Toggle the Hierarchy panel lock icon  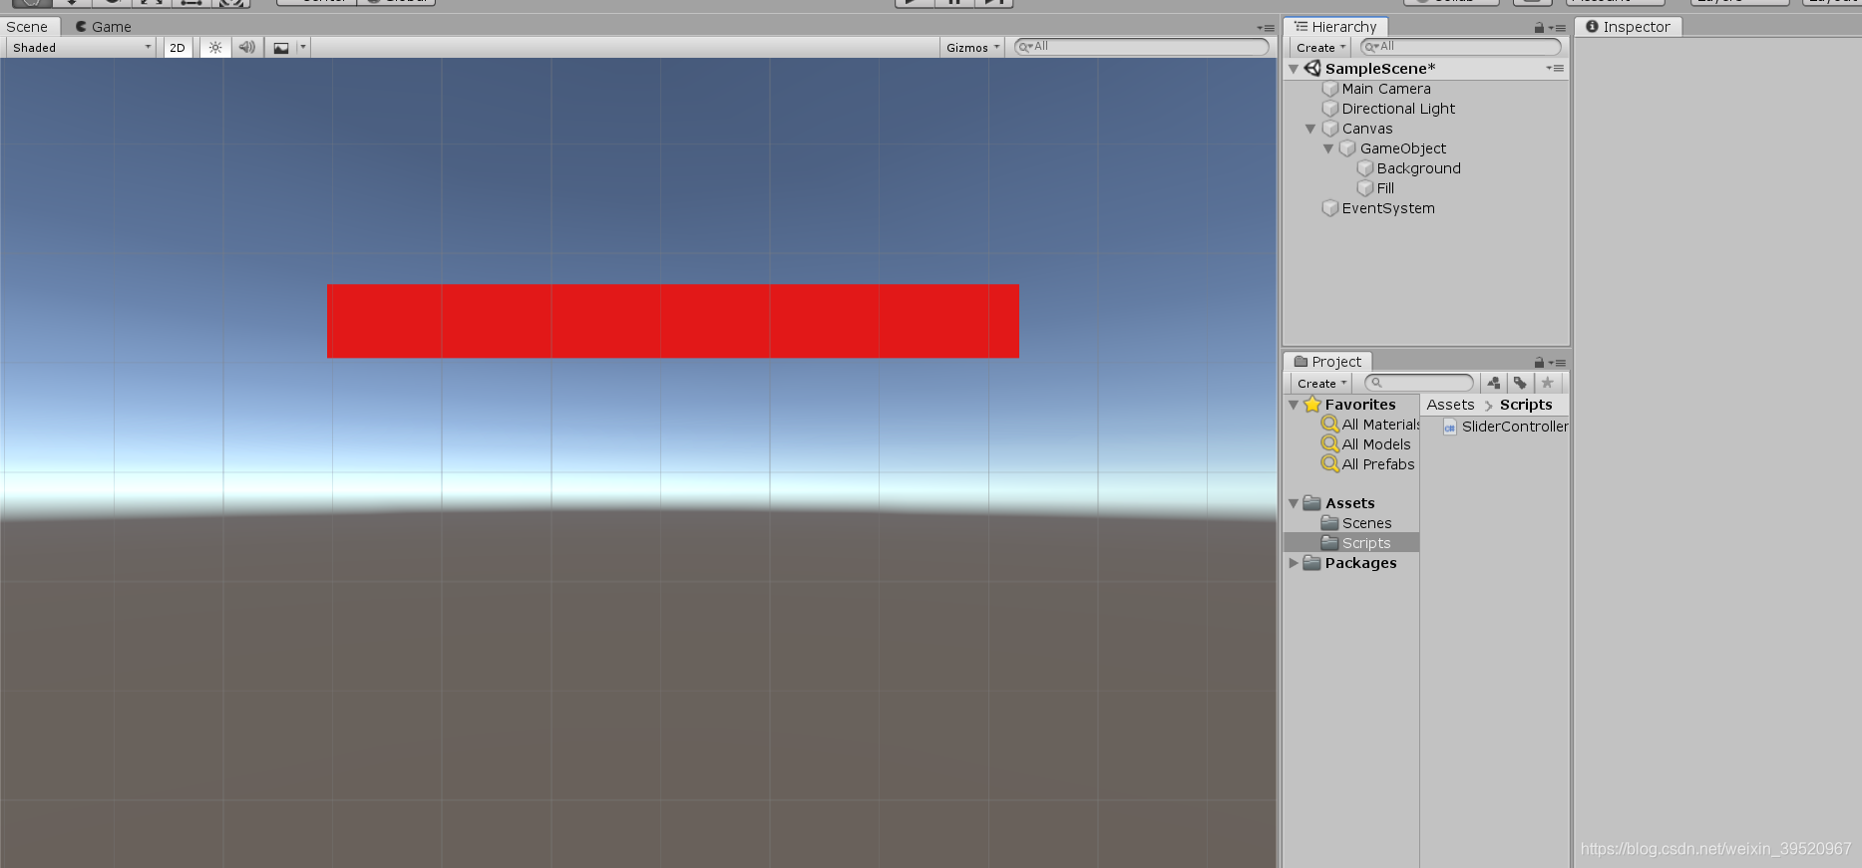coord(1539,28)
